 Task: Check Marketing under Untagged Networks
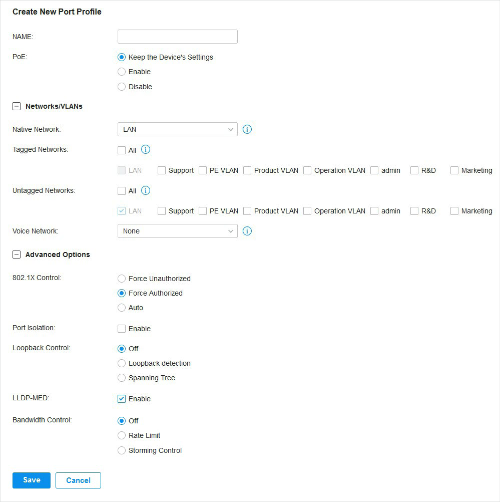(x=454, y=211)
